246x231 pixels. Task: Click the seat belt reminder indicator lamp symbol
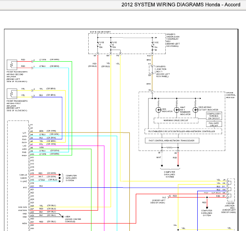click(177, 110)
